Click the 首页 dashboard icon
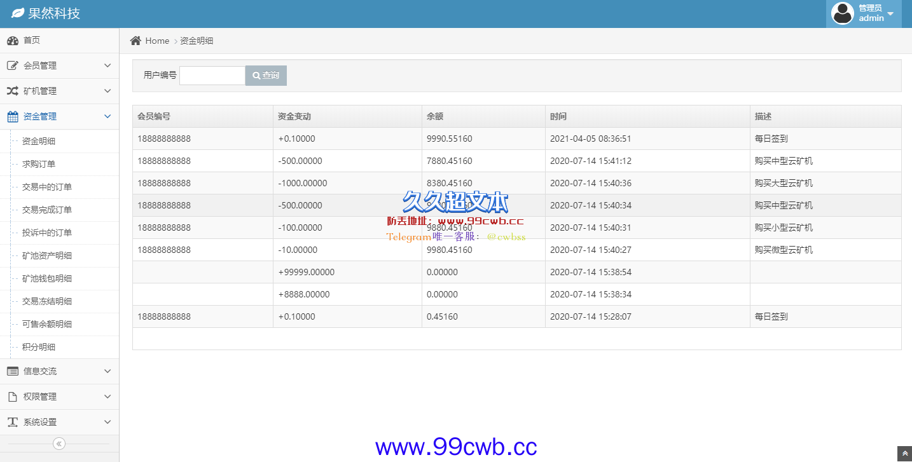Viewport: 912px width, 462px height. click(x=13, y=41)
